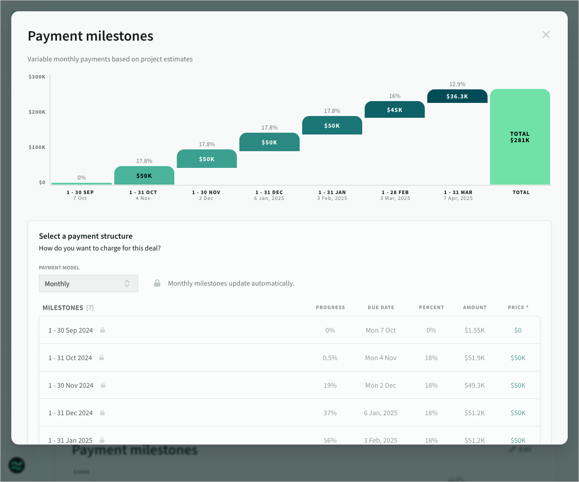Image resolution: width=579 pixels, height=482 pixels.
Task: Click the $51.9K amount cell
Action: click(475, 358)
